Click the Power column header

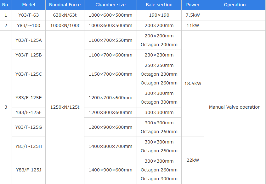[193, 5]
